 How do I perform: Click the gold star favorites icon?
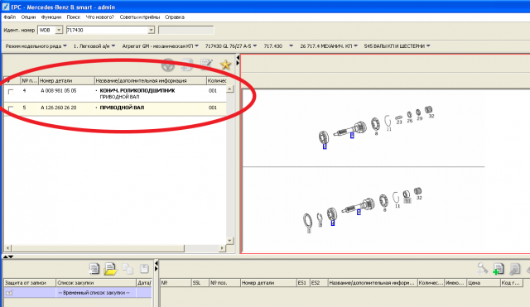tap(225, 65)
